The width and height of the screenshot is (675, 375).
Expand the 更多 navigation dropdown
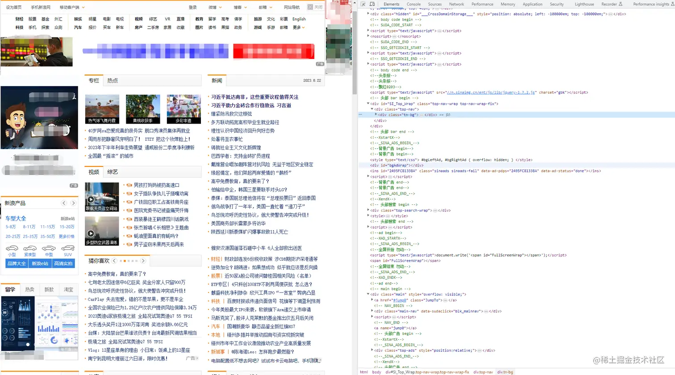299,28
